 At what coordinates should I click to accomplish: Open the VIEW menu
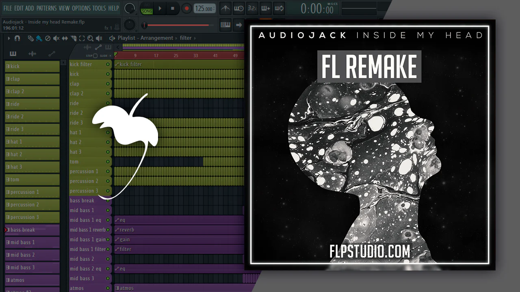(64, 8)
